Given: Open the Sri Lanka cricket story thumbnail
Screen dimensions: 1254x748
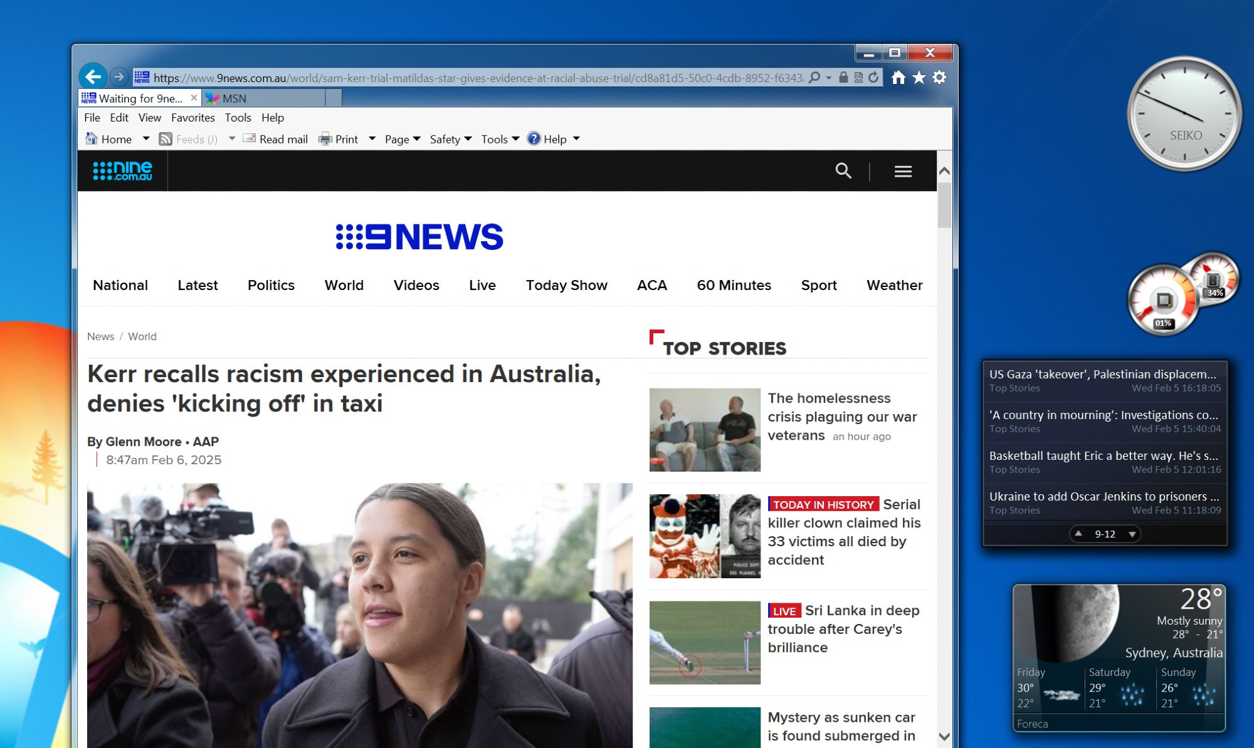Looking at the screenshot, I should 705,643.
